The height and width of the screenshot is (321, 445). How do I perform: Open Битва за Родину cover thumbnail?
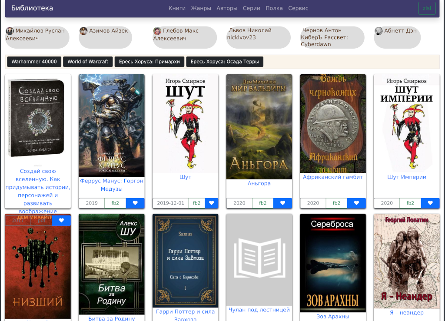point(112,264)
